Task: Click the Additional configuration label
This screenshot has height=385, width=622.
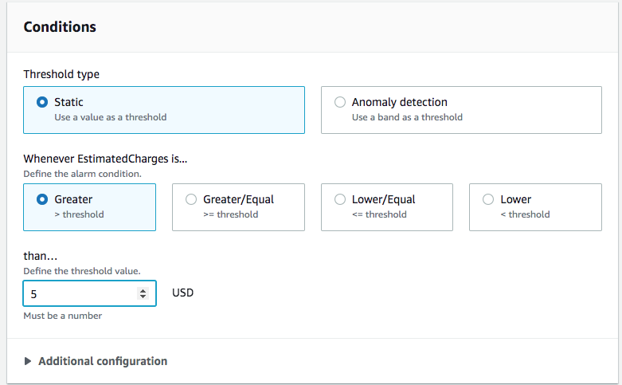Action: pyautogui.click(x=103, y=361)
